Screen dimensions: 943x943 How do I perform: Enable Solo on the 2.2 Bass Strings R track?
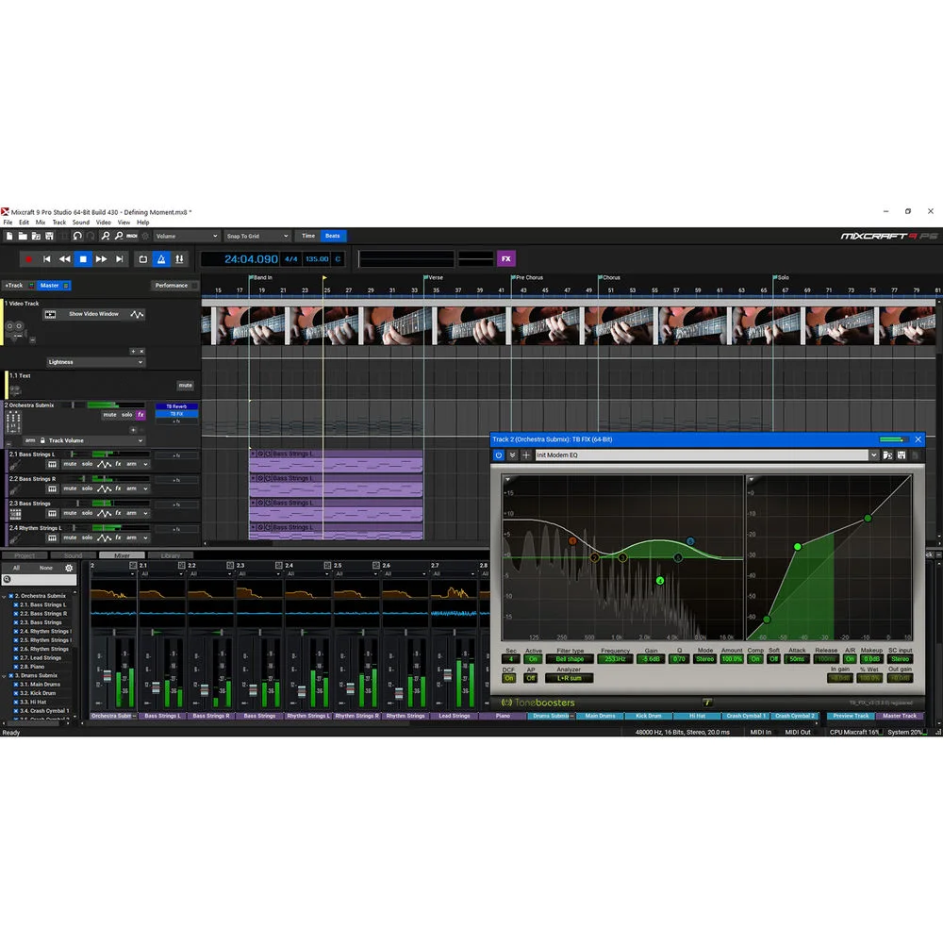click(86, 488)
